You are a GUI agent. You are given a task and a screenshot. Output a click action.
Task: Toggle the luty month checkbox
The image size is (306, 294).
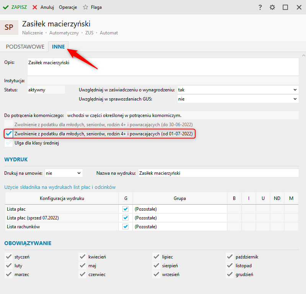tap(8, 265)
